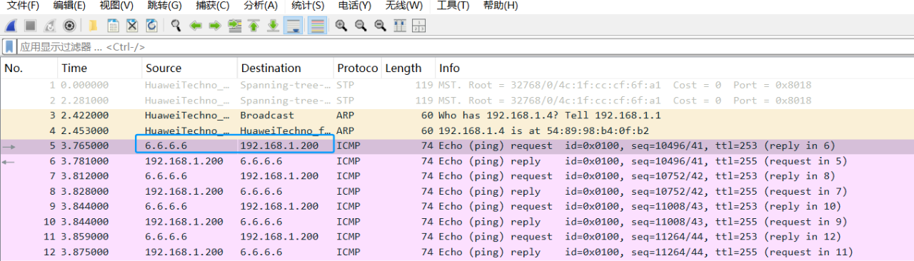This screenshot has width=914, height=261.
Task: Zoom in the packet list text
Action: point(341,26)
